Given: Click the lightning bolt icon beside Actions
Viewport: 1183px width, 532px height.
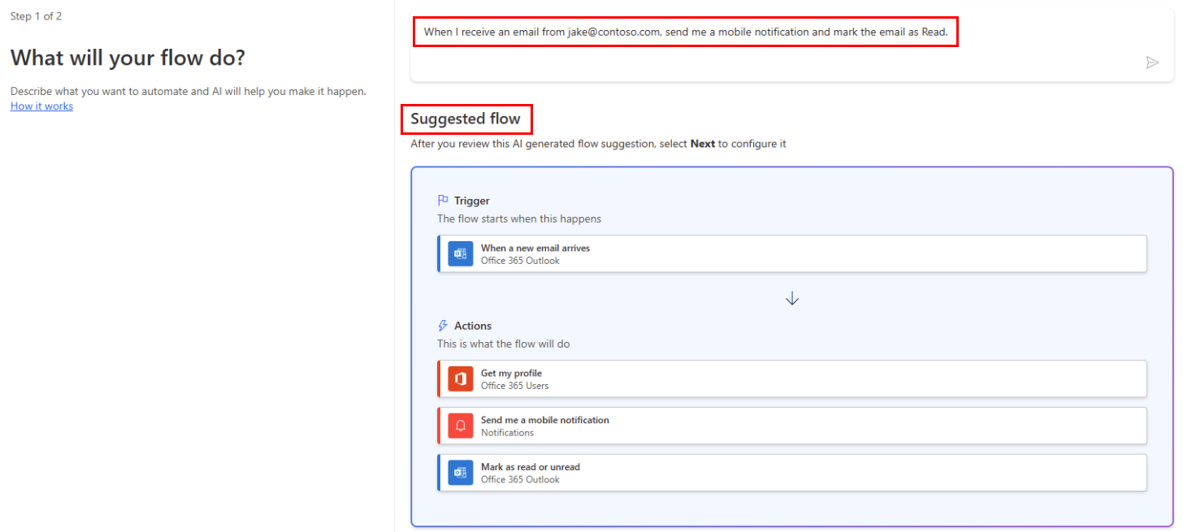Looking at the screenshot, I should coord(442,325).
